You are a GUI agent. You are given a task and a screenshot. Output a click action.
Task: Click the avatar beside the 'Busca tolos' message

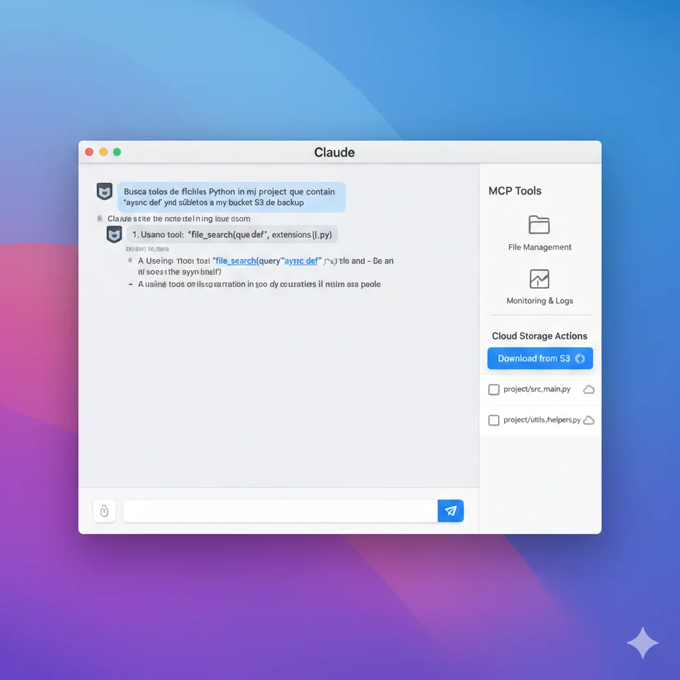click(104, 192)
